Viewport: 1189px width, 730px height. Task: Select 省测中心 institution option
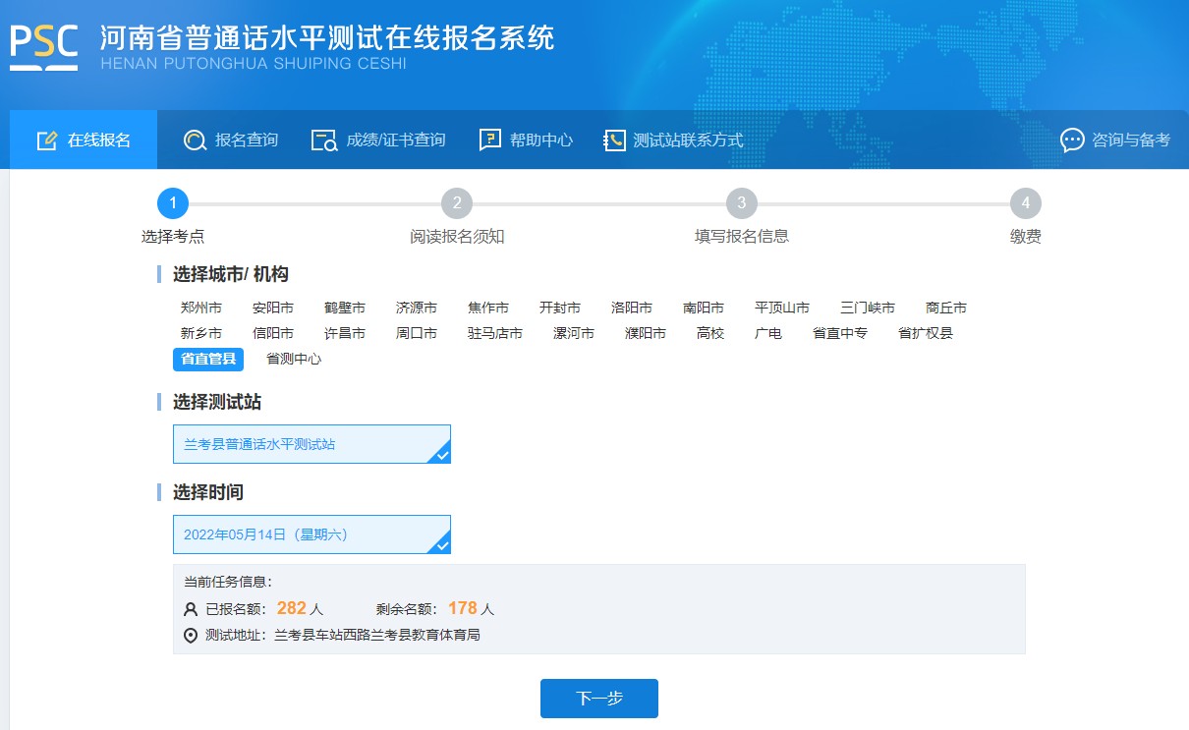pyautogui.click(x=294, y=359)
